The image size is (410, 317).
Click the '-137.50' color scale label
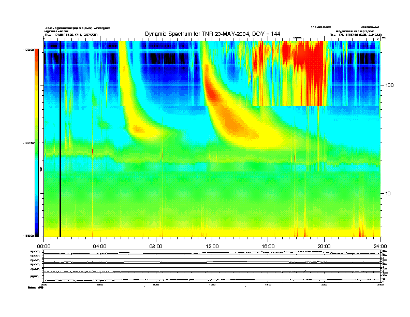pos(28,143)
